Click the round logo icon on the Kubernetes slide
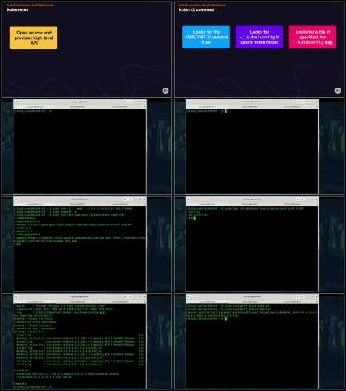Screen dimensions: 346x391 (x=165, y=91)
